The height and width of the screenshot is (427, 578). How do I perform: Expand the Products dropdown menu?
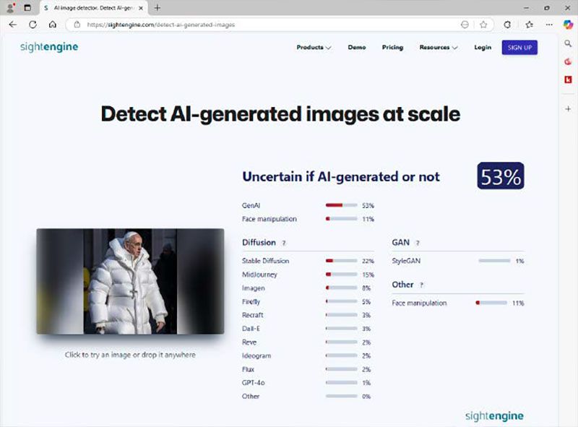314,47
